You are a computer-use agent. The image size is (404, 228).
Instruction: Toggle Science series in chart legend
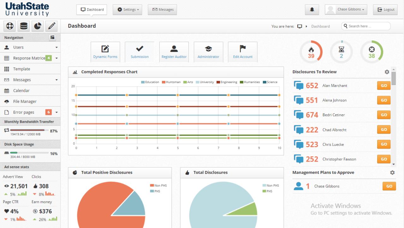(270, 82)
